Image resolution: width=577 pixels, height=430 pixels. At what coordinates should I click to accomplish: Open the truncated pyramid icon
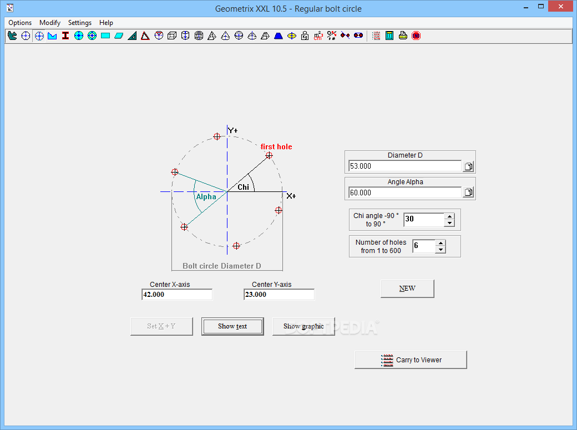click(x=265, y=36)
